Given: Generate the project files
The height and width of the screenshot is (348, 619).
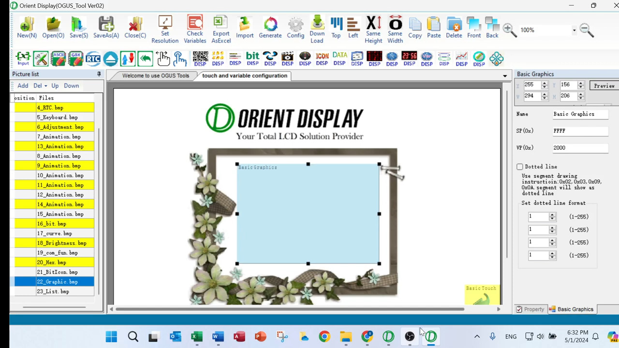Looking at the screenshot, I should click(x=270, y=28).
